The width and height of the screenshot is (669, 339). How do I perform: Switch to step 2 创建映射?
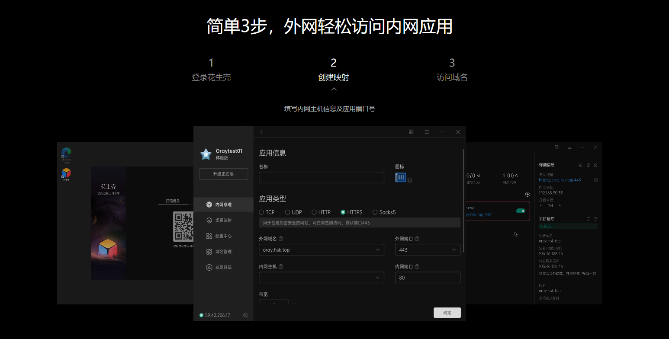click(334, 70)
